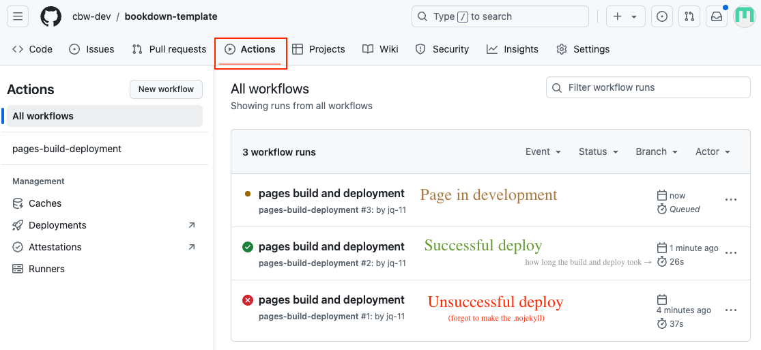The height and width of the screenshot is (350, 761).
Task: Click the plus create-new icon
Action: [x=618, y=16]
